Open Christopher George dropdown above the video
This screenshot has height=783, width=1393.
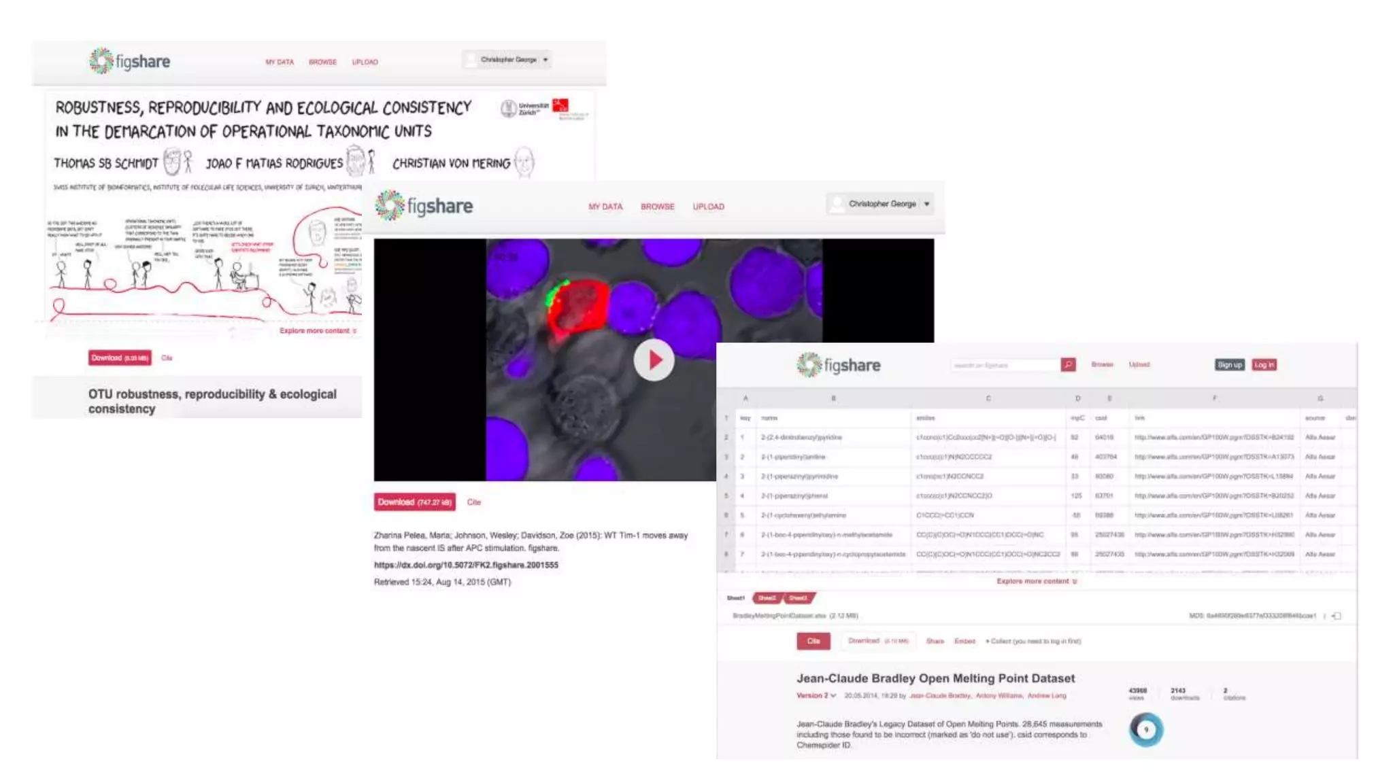click(x=926, y=204)
